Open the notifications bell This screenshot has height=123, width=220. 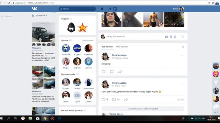[x=102, y=9]
